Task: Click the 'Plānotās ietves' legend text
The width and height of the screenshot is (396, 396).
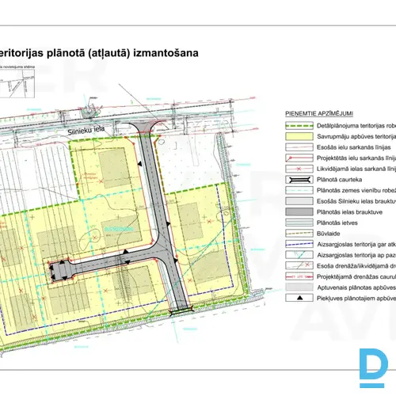Action: [x=337, y=223]
